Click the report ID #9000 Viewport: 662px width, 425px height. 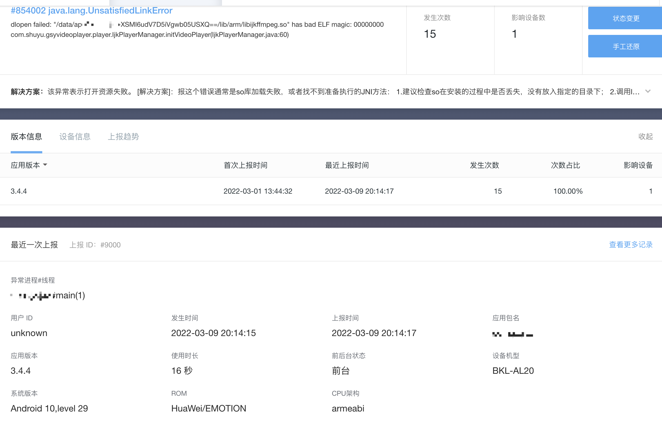click(x=110, y=245)
